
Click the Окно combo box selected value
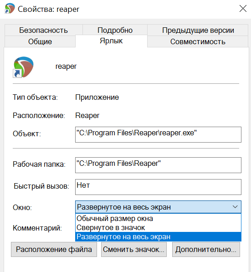[158, 207]
